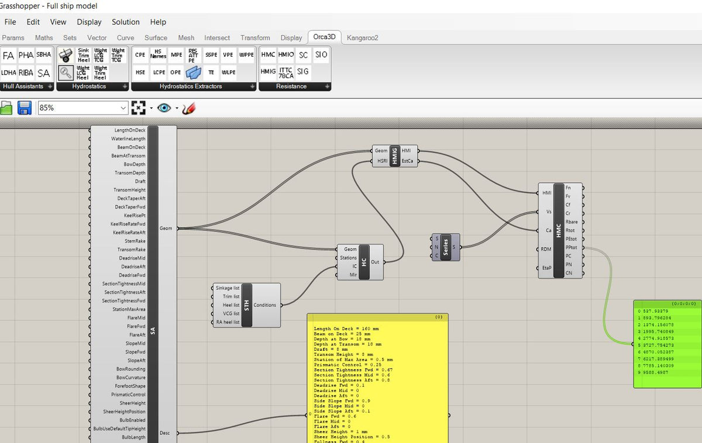The width and height of the screenshot is (702, 443).
Task: Select the LDHA hull assistant component
Action: [8, 73]
